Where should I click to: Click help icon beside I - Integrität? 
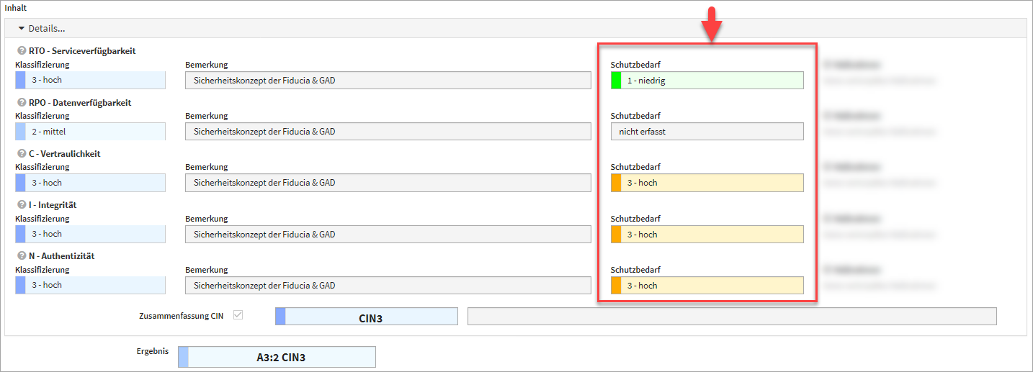pyautogui.click(x=22, y=205)
